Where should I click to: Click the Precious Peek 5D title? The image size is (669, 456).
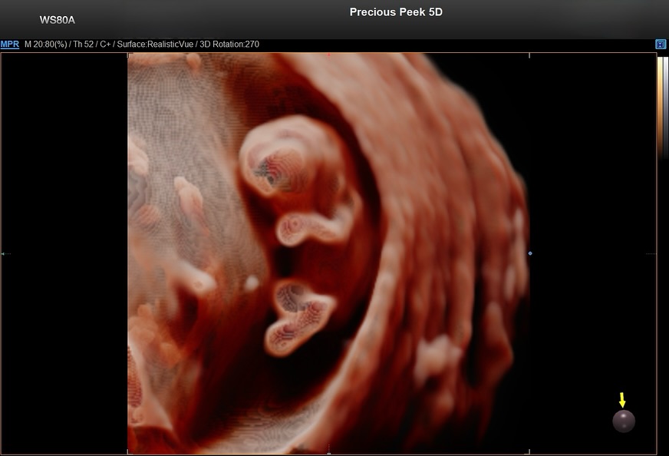[396, 12]
